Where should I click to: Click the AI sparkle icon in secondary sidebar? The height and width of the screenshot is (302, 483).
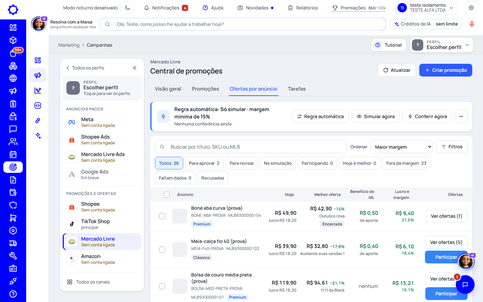(38, 136)
